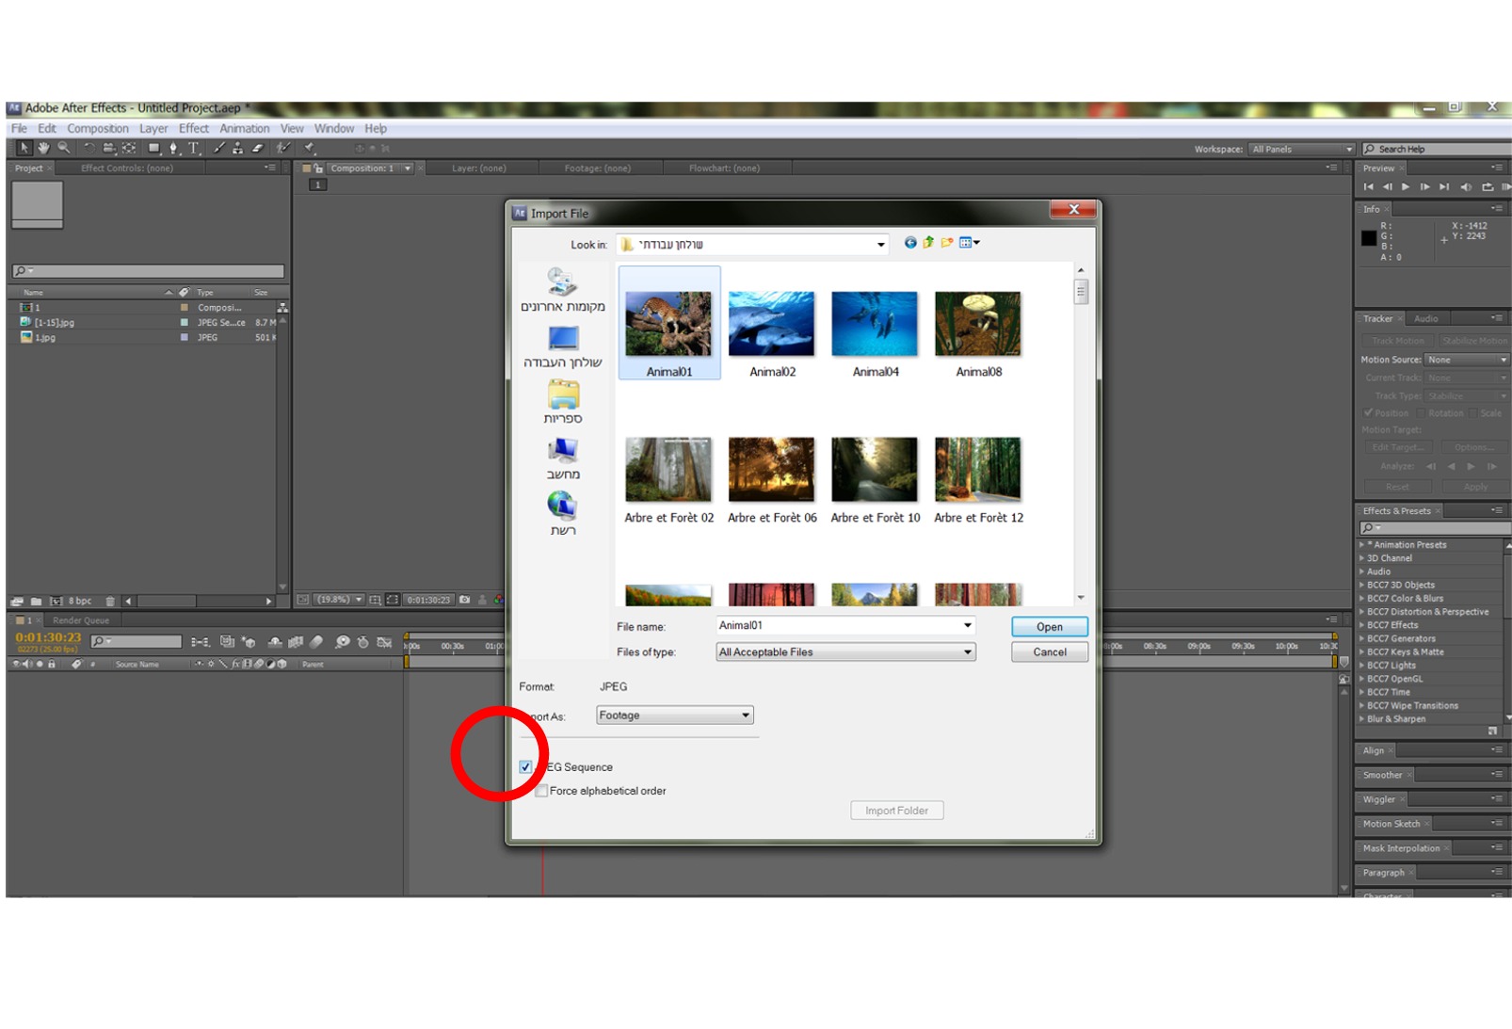Select the Pan Behind anchor tool
Viewport: 1512px width, 1029px height.
129,148
